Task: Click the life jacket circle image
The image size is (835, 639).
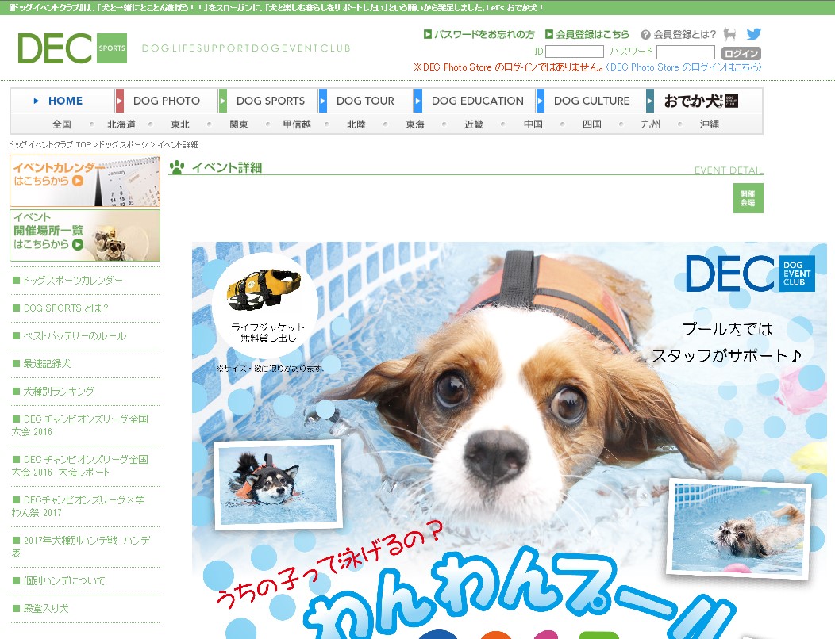Action: [266, 305]
